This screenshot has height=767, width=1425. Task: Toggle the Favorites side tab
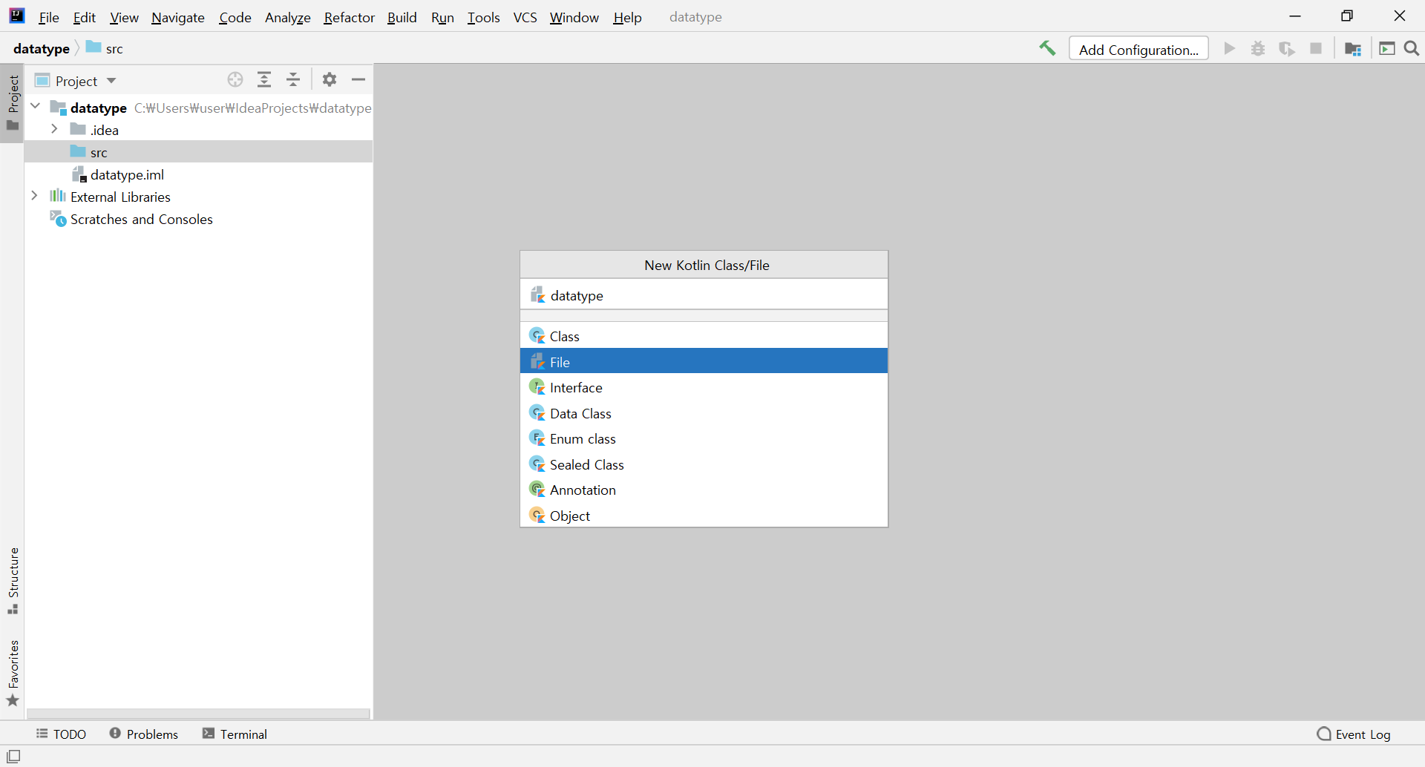coord(13,673)
